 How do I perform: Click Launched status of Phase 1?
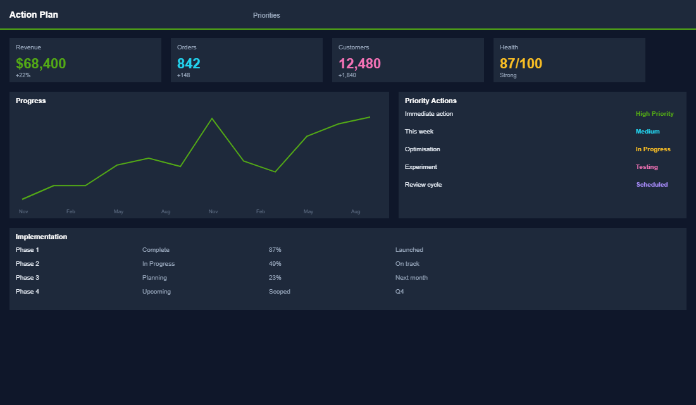click(x=409, y=249)
